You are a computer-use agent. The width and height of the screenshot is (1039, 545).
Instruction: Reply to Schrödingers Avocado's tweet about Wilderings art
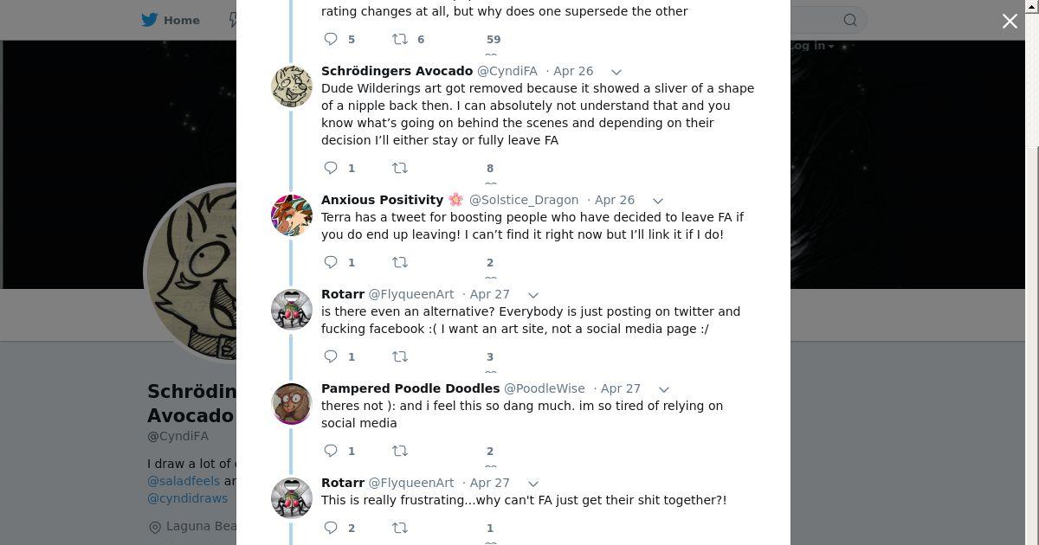click(x=331, y=168)
